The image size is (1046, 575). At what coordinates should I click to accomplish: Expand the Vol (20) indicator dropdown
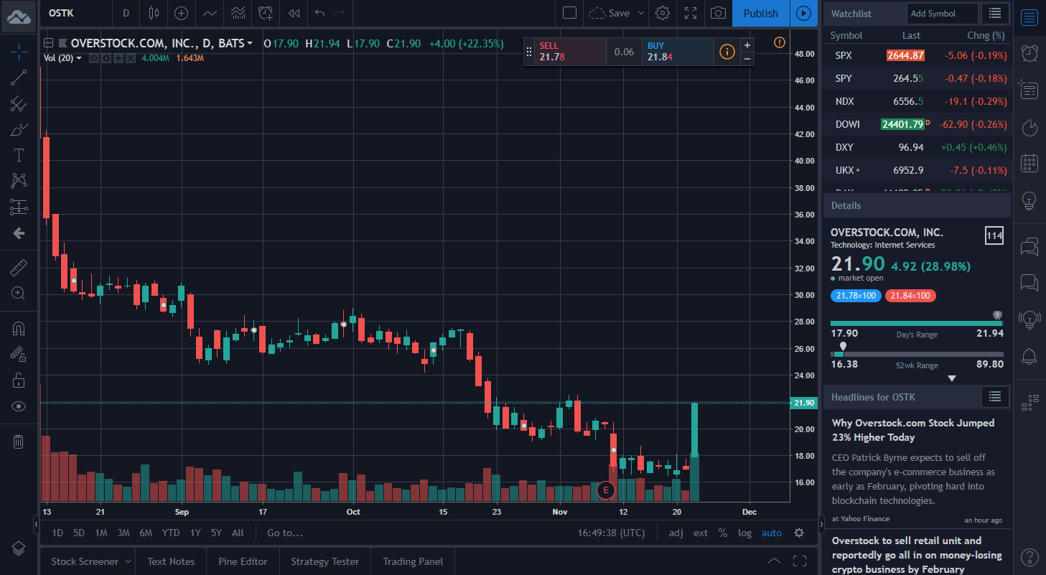(79, 58)
